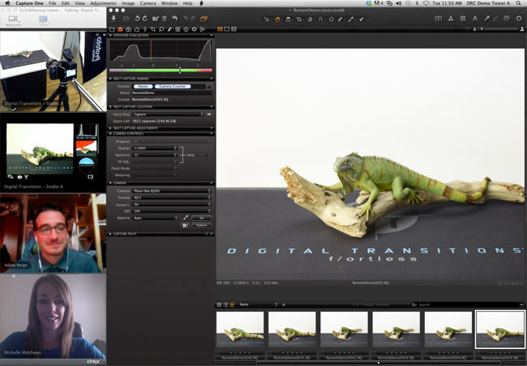Image resolution: width=527 pixels, height=366 pixels.
Task: Click the rotate right toolbar icon
Action: click(145, 19)
